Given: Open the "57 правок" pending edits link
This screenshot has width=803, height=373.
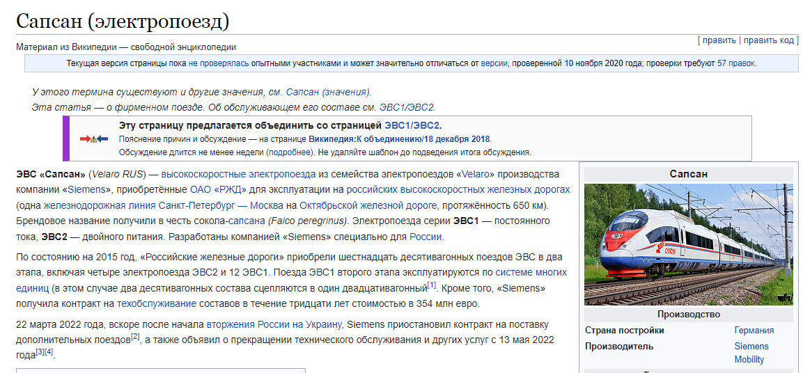Looking at the screenshot, I should [735, 63].
